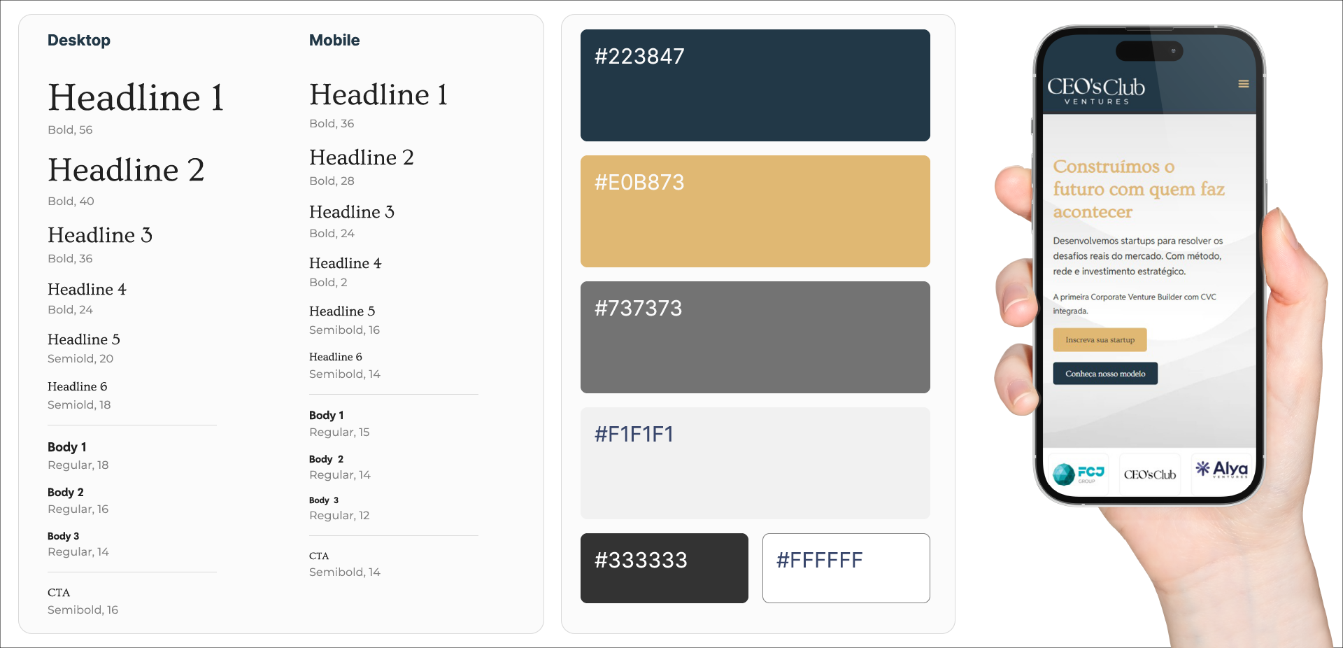Click the 'Desktop' typography column heading
This screenshot has height=648, width=1343.
(79, 41)
